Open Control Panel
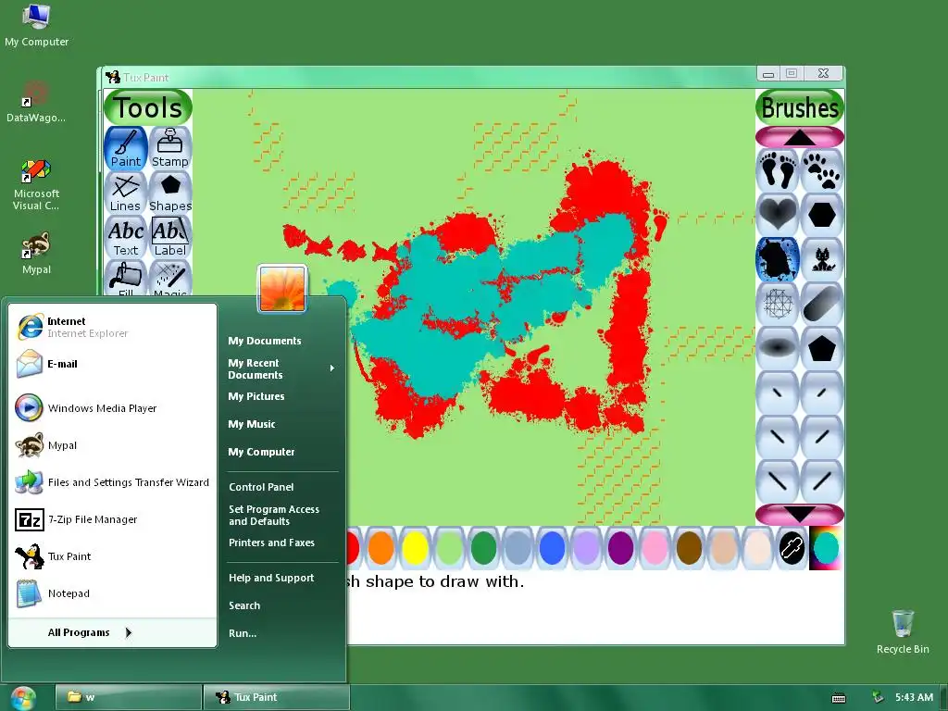The image size is (948, 711). [x=281, y=487]
